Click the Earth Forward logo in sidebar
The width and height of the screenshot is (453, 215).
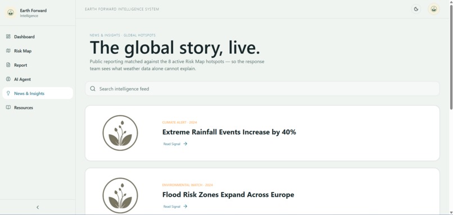[11, 13]
